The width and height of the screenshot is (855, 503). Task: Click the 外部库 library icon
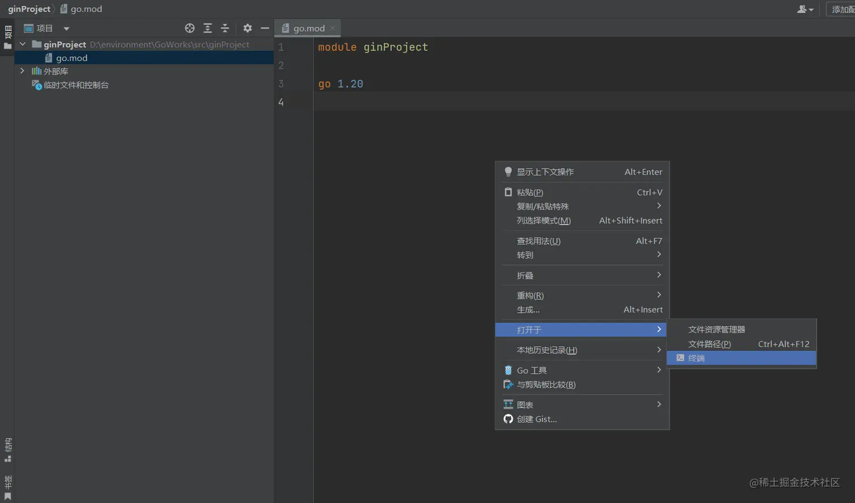[36, 71]
